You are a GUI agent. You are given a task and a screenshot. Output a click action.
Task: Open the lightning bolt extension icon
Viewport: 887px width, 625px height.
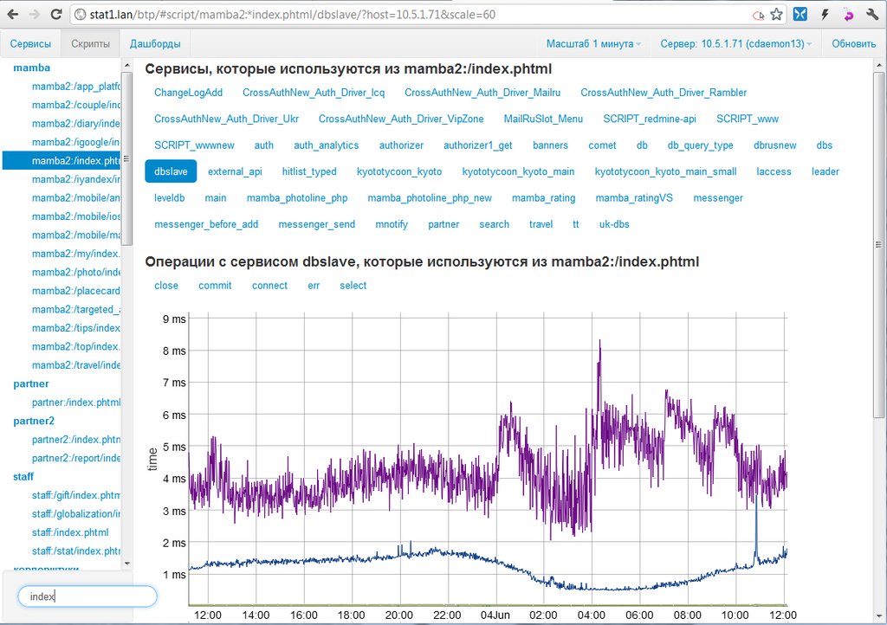(x=825, y=15)
